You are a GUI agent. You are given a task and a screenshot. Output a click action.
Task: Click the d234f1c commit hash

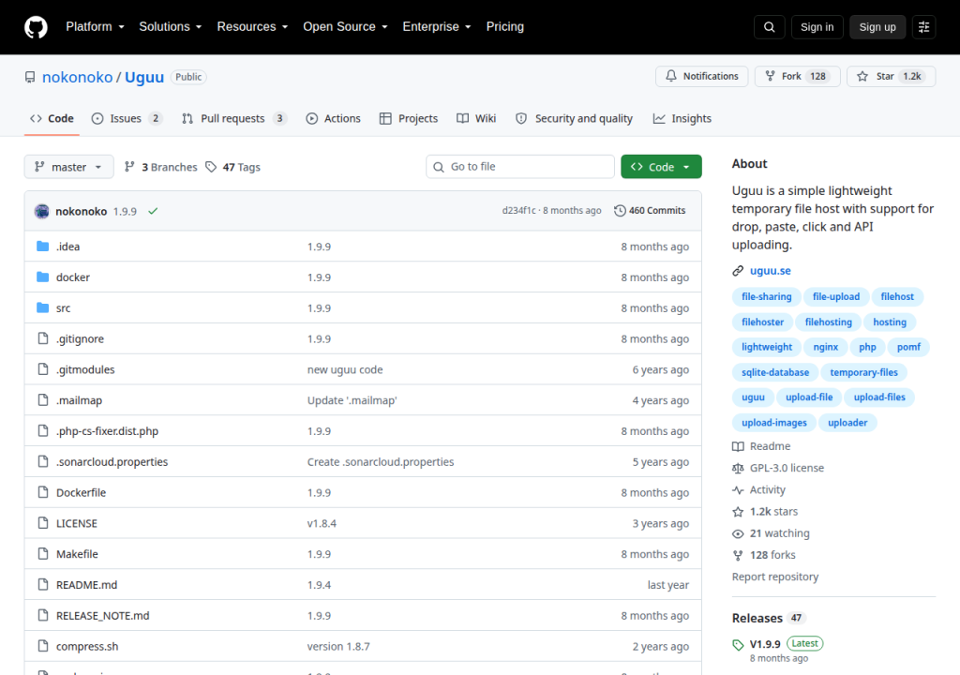point(518,211)
